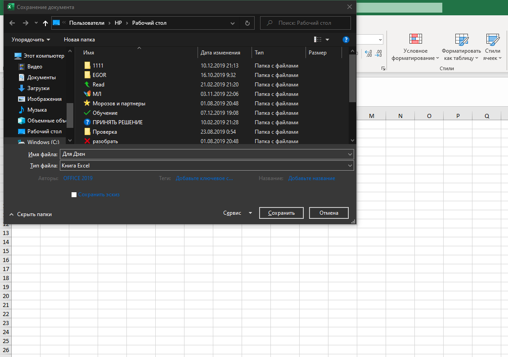Open Условное форматирование in Excel ribbon
This screenshot has width=508, height=357.
point(415,47)
